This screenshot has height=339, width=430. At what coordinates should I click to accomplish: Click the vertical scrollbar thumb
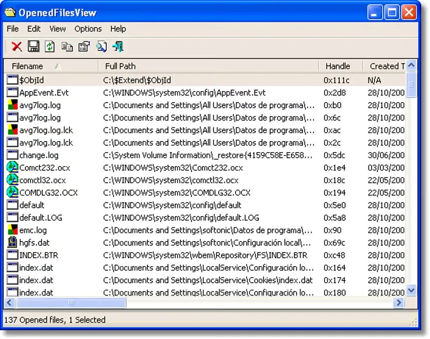(411, 84)
